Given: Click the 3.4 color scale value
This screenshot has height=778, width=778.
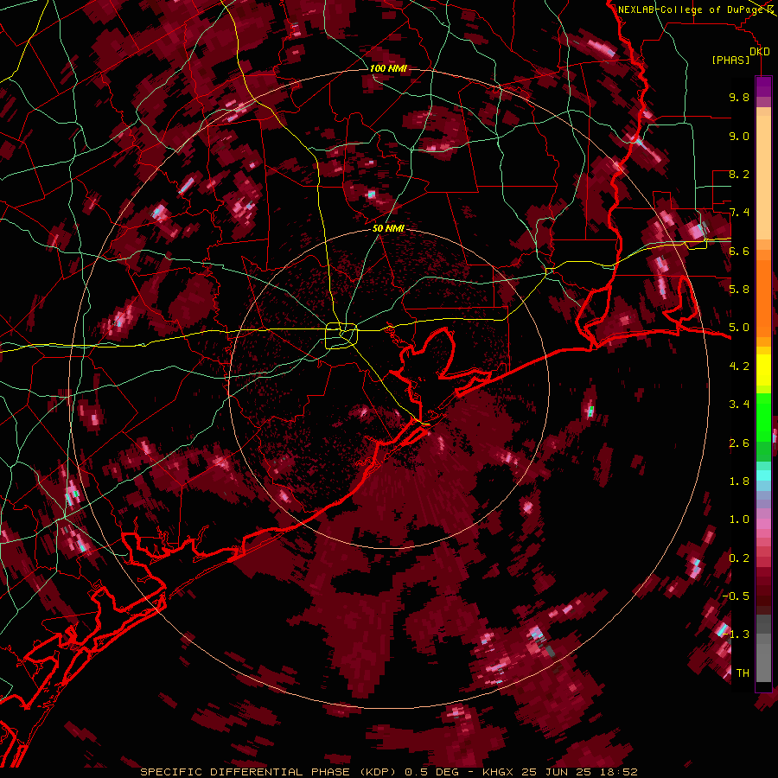Looking at the screenshot, I should point(739,405).
